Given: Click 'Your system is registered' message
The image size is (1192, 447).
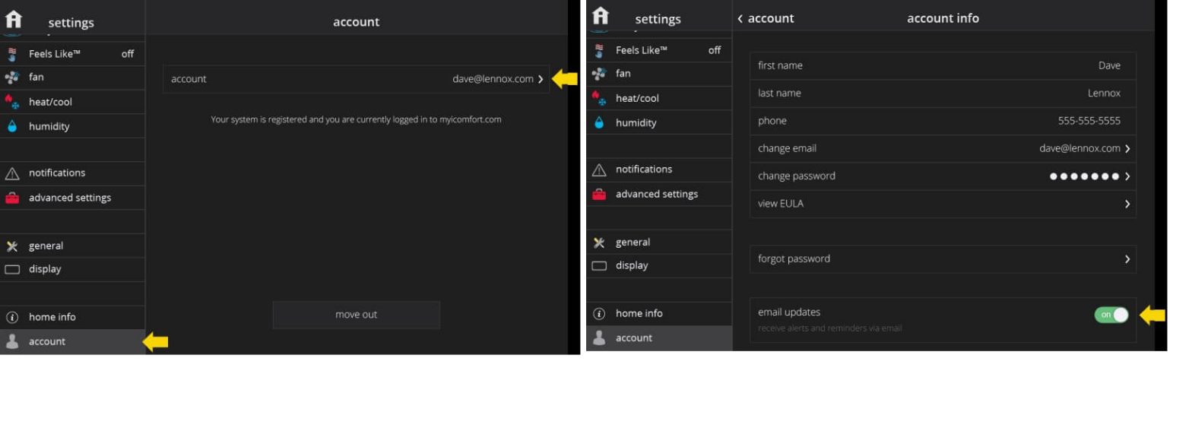Looking at the screenshot, I should point(356,120).
